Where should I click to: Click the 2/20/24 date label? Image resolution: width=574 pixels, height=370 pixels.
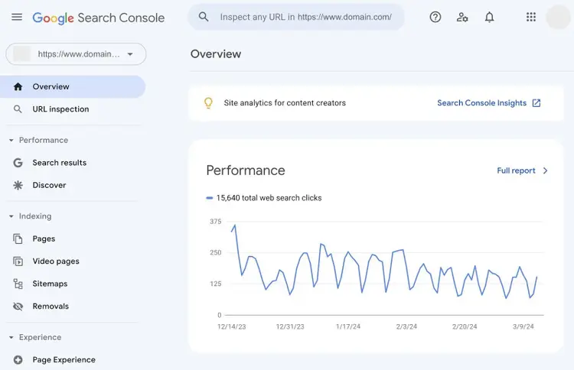tap(465, 326)
